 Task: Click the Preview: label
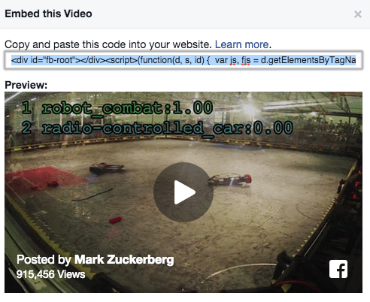point(26,85)
